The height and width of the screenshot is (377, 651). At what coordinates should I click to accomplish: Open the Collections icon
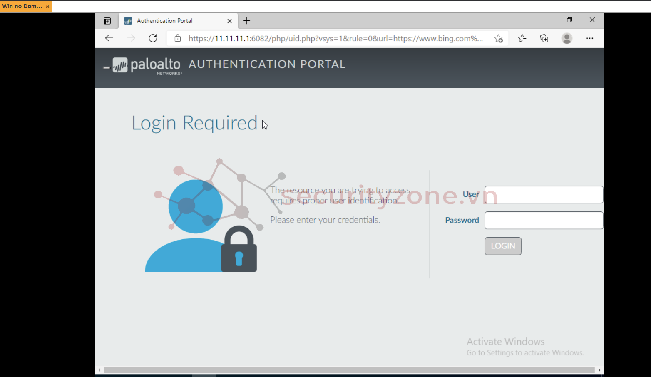coord(544,38)
